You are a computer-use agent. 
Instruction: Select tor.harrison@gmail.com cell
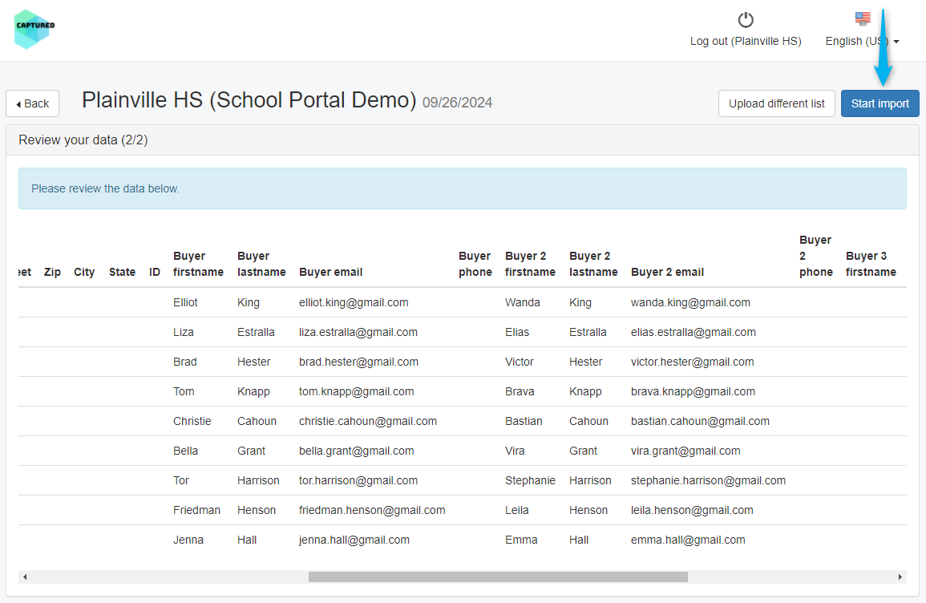(358, 480)
